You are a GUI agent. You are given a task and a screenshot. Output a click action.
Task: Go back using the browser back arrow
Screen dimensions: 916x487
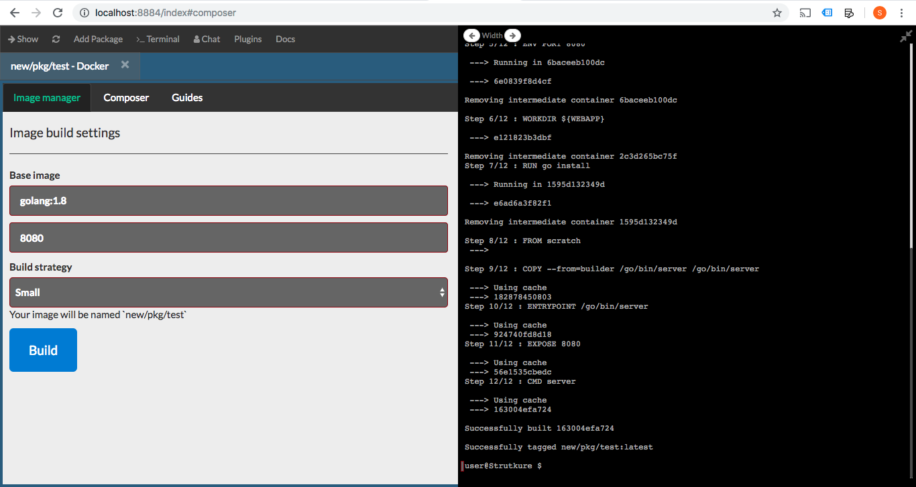pos(15,13)
